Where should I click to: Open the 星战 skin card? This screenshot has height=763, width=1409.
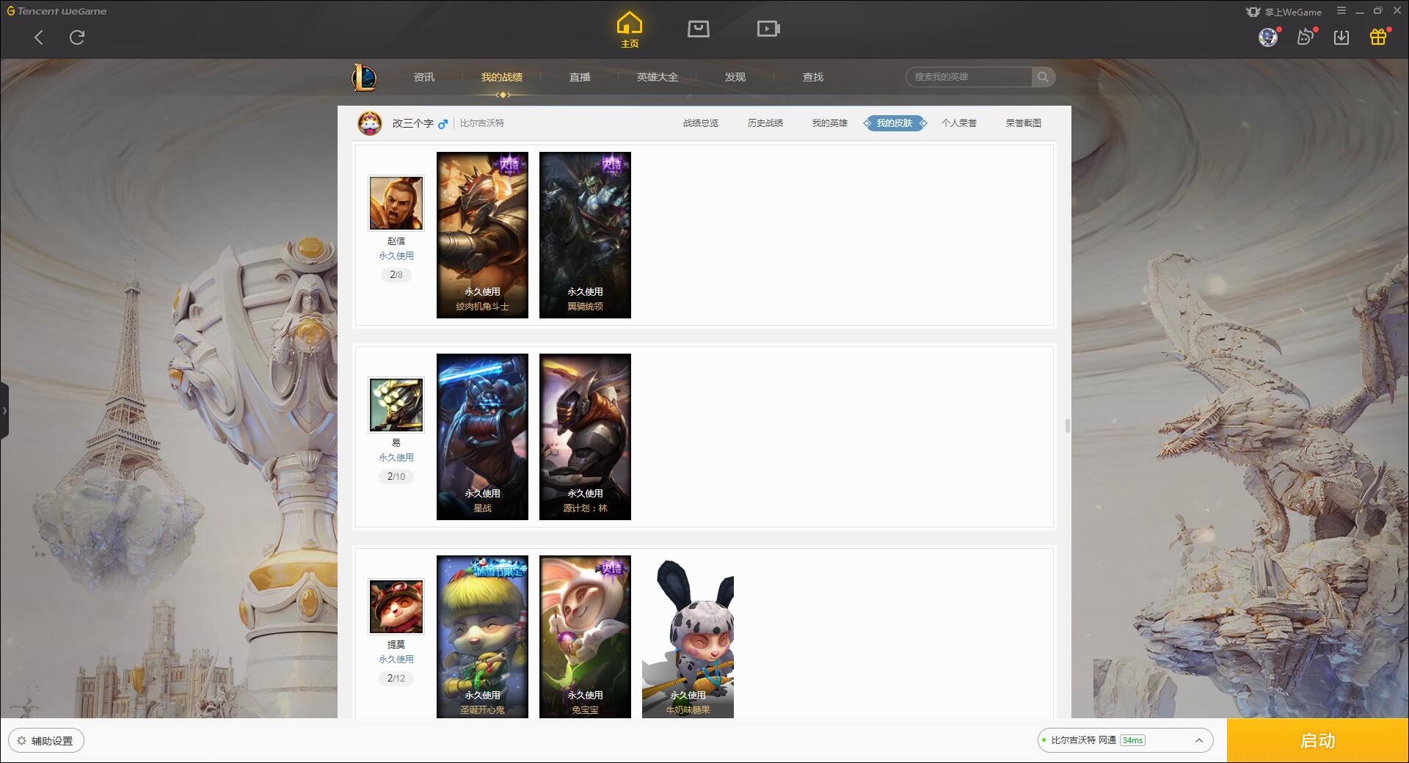coord(482,437)
